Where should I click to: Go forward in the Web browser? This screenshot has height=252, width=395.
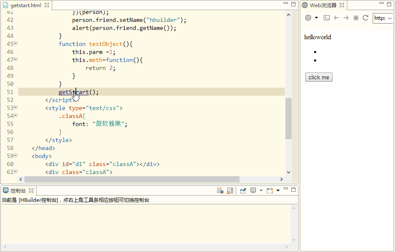(346, 18)
